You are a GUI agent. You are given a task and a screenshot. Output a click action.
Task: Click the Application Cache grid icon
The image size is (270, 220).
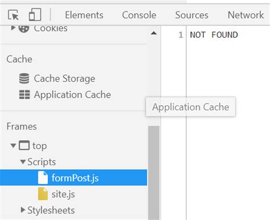coord(24,95)
